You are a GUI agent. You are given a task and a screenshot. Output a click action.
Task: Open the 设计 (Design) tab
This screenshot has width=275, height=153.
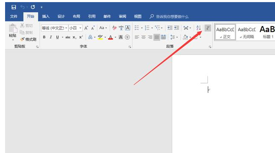click(x=61, y=16)
